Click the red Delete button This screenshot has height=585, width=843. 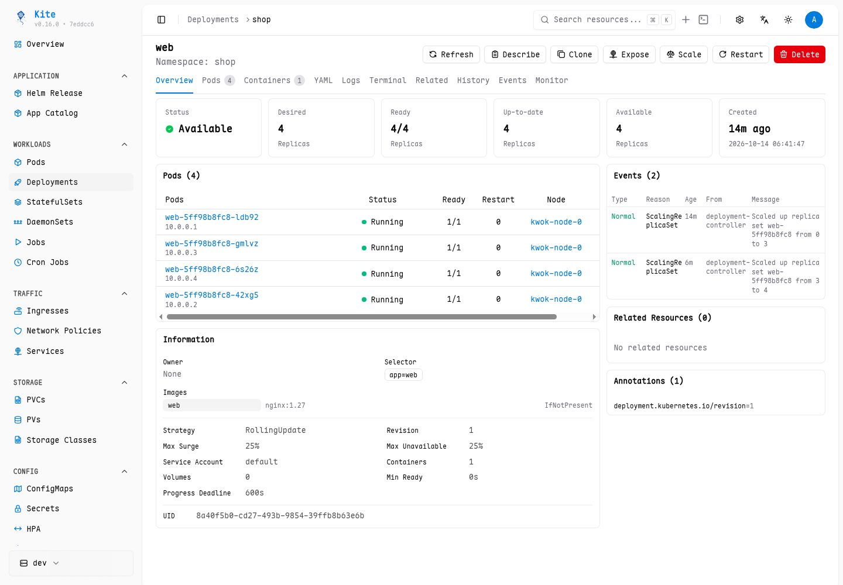click(800, 54)
